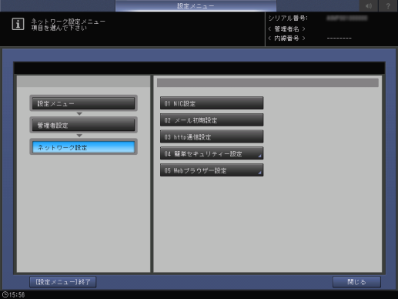
Task: Select the highlighted ネットワーク設定 item
Action: (x=83, y=147)
